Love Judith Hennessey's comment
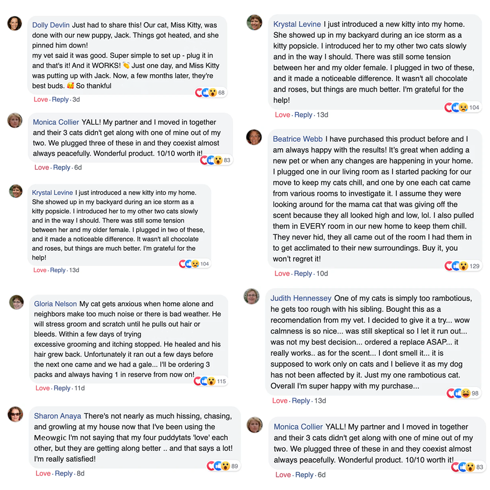The image size is (490, 490). [x=279, y=401]
